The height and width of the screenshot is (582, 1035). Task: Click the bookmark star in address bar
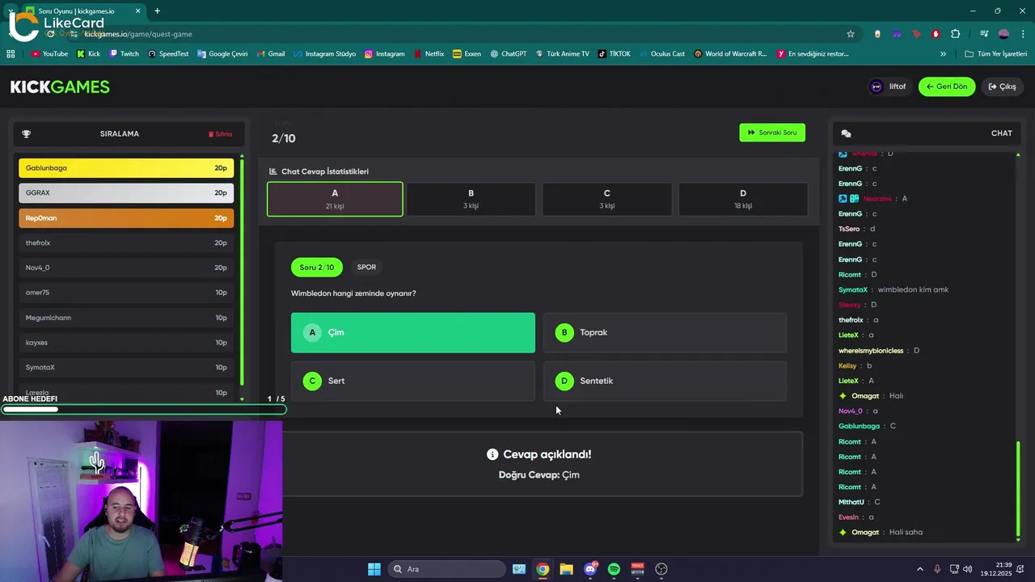851,34
